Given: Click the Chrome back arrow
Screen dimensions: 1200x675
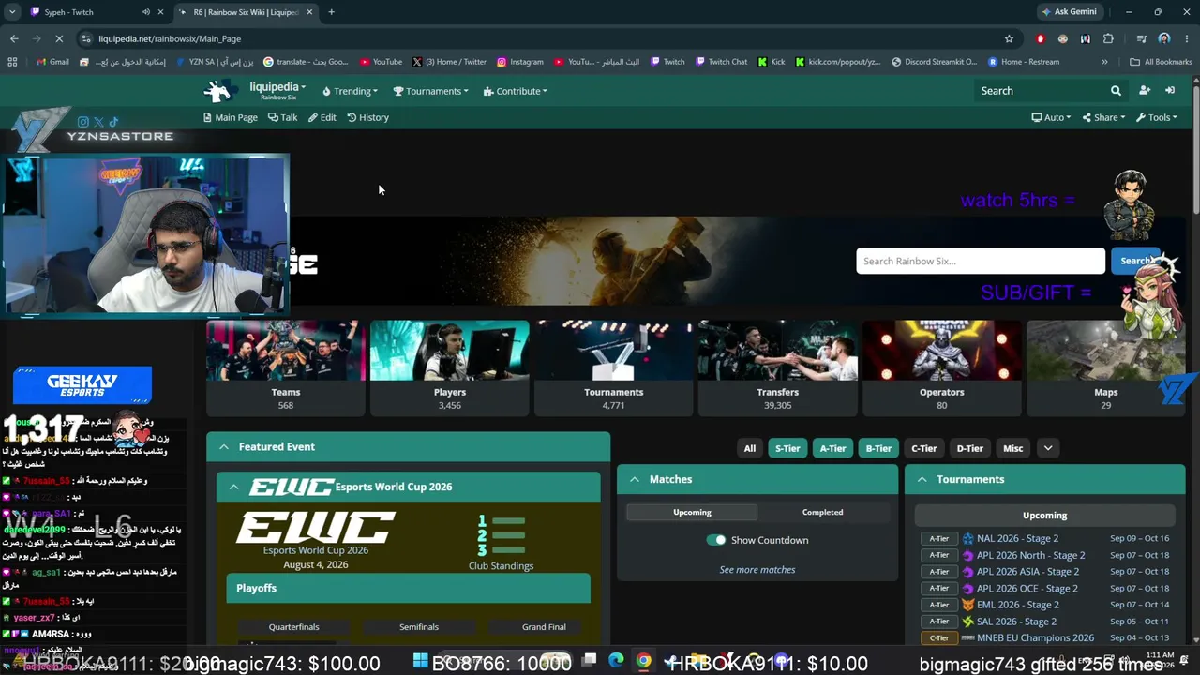Looking at the screenshot, I should (x=14, y=38).
